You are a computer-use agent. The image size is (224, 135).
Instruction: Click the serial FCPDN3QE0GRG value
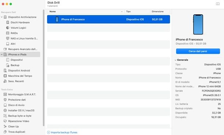tap(211, 91)
